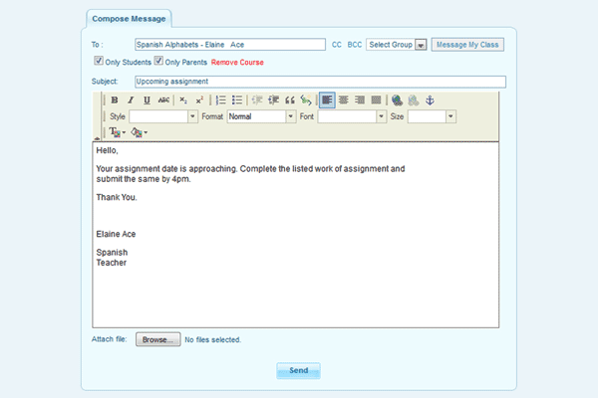Click into the Subject input field
The image size is (598, 398).
coord(319,82)
